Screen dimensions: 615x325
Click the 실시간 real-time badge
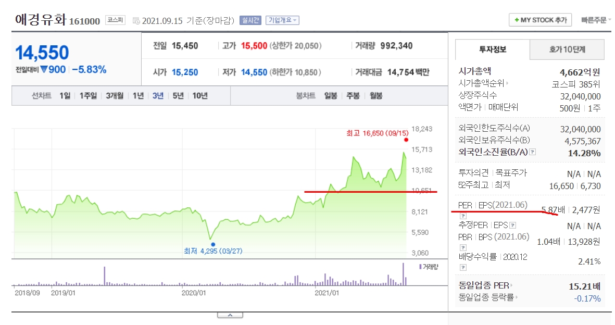pos(250,20)
